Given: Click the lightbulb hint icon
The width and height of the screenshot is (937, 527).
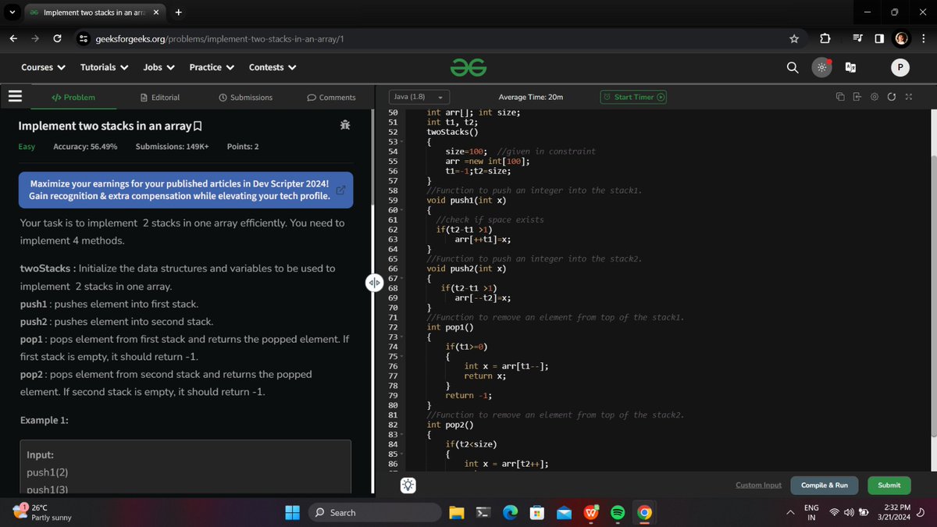Looking at the screenshot, I should pyautogui.click(x=408, y=485).
